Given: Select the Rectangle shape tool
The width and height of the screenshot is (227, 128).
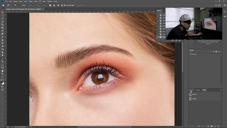Looking at the screenshot, I should click(2, 68).
